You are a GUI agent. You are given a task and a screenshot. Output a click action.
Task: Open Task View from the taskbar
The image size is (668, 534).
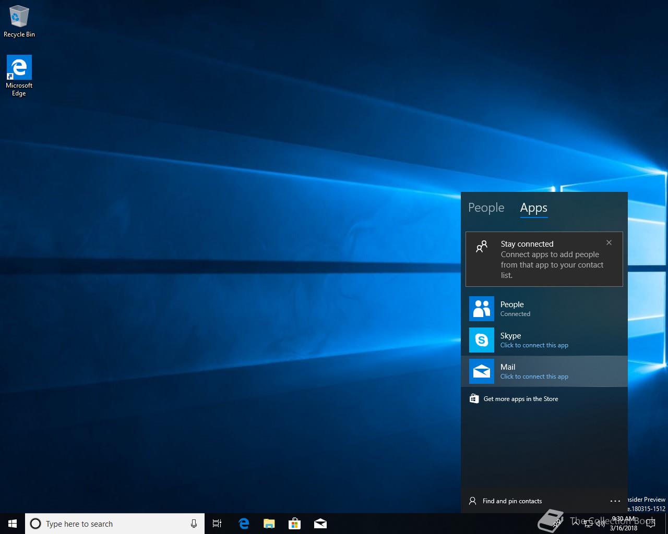(x=217, y=524)
